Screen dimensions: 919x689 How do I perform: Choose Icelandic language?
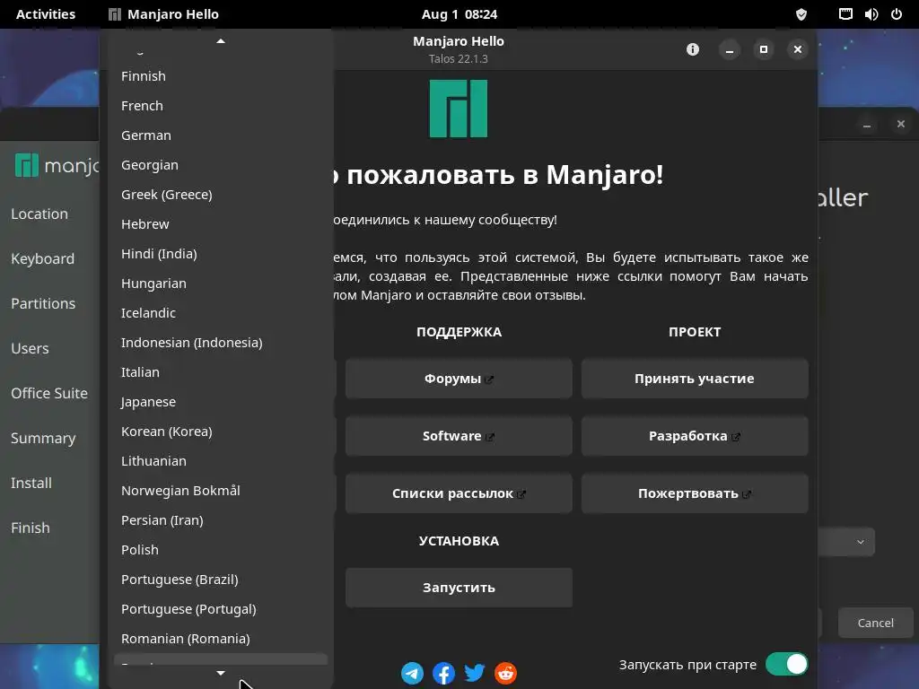pos(221,313)
